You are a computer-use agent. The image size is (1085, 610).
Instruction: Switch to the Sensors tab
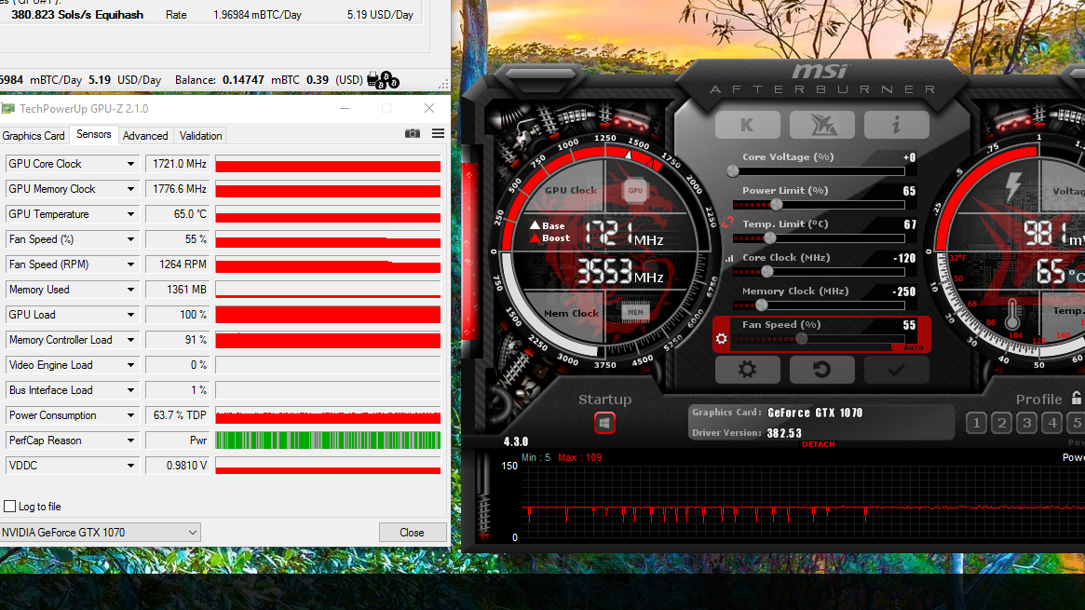click(x=93, y=135)
